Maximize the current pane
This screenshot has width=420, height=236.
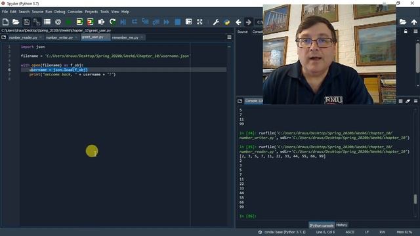[188, 22]
